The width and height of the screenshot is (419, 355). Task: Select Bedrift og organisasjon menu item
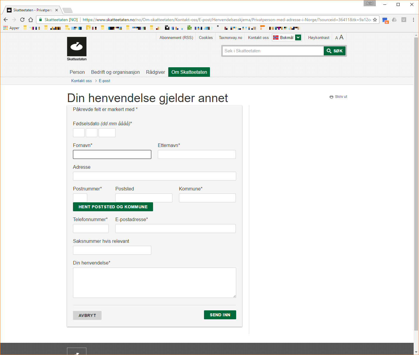[x=115, y=72]
